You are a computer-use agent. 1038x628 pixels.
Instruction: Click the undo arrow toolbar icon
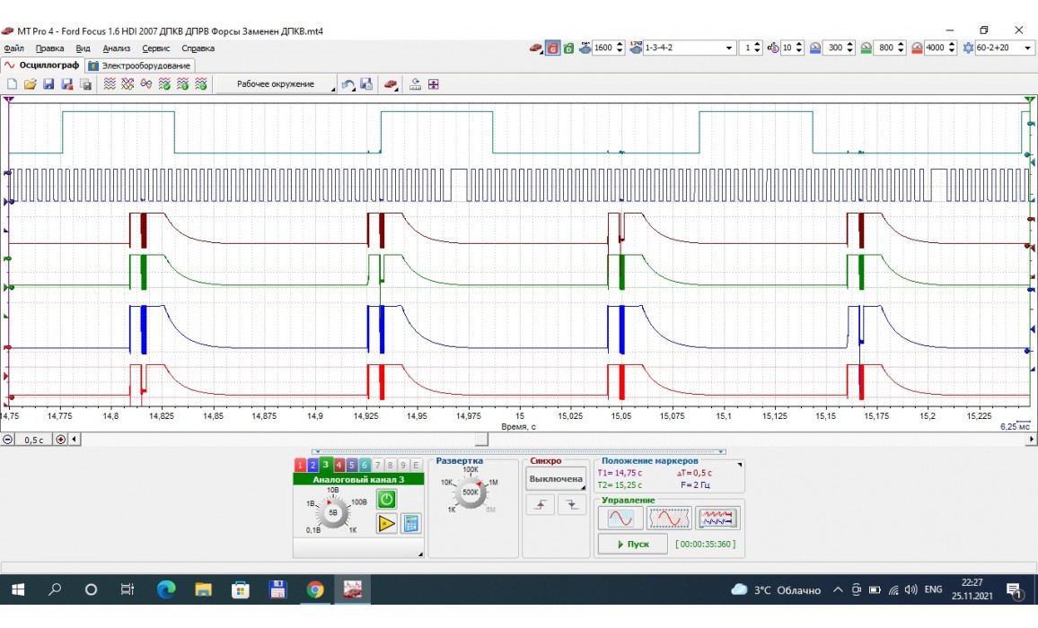(x=348, y=84)
